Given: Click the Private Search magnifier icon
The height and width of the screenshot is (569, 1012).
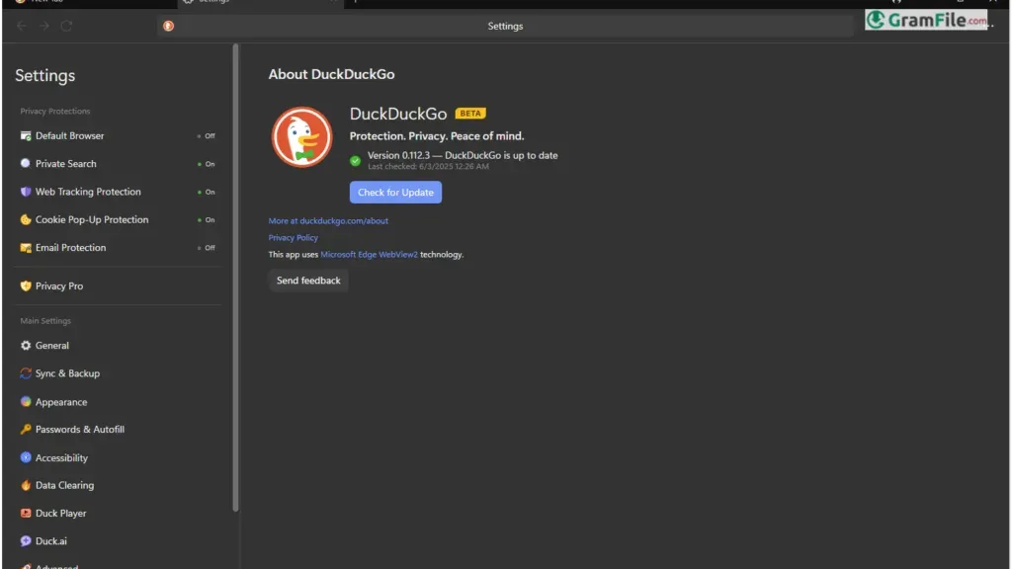Looking at the screenshot, I should pyautogui.click(x=25, y=163).
